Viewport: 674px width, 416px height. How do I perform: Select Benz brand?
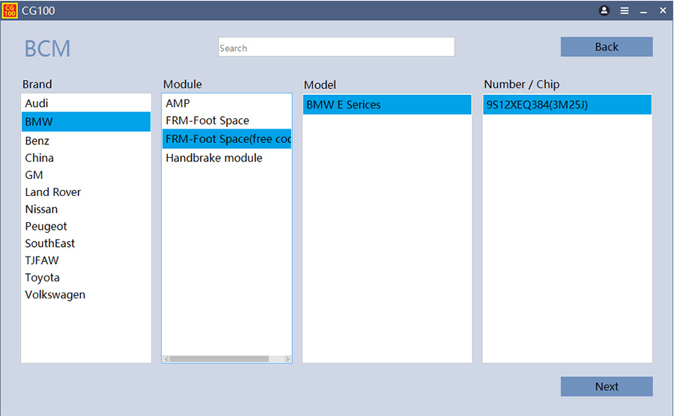tap(37, 141)
